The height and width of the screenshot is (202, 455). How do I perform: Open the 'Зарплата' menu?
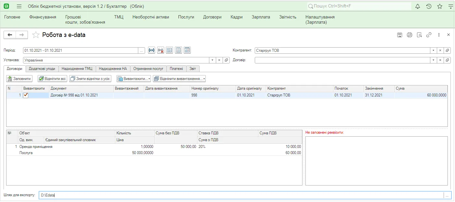click(261, 17)
